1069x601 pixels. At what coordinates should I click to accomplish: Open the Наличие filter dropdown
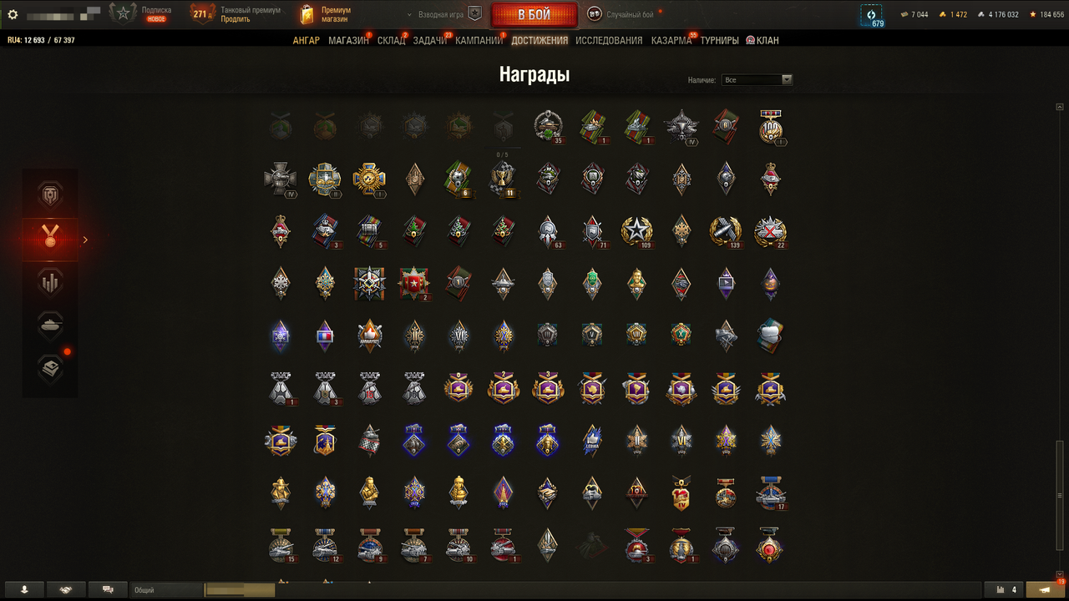click(757, 80)
